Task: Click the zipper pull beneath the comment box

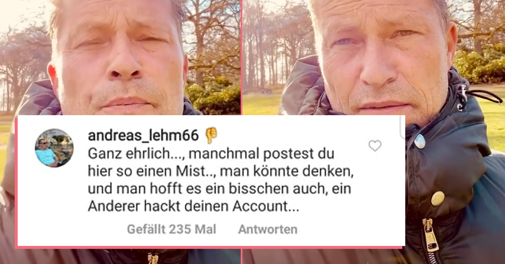Action: pyautogui.click(x=153, y=258)
